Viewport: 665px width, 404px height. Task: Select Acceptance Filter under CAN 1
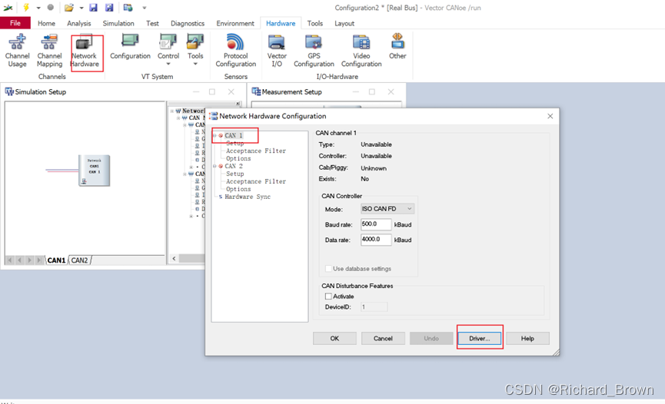point(256,151)
